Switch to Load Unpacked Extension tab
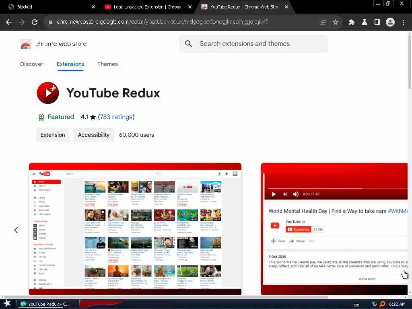The image size is (412, 309). 148,7
